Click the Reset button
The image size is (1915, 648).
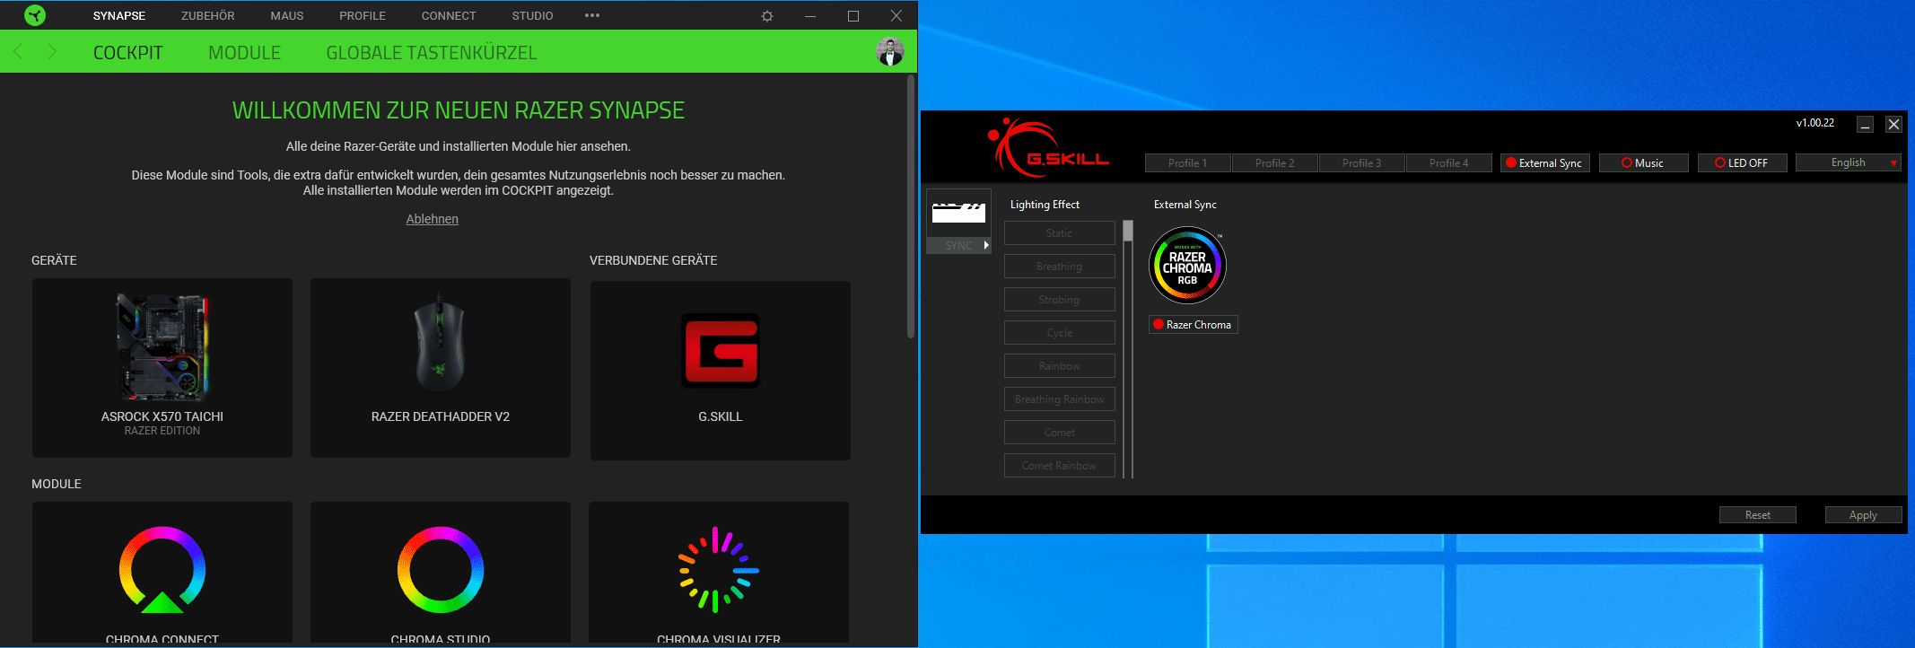pyautogui.click(x=1757, y=515)
